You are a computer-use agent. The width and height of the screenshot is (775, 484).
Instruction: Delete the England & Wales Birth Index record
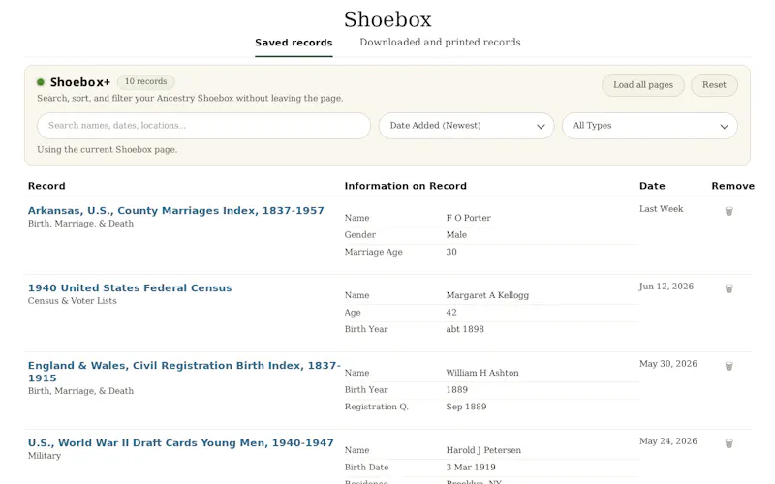click(728, 367)
